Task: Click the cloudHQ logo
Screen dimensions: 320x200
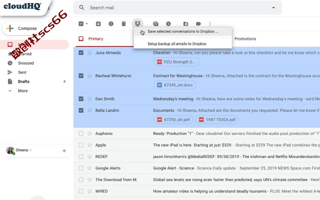Action: coord(22,6)
